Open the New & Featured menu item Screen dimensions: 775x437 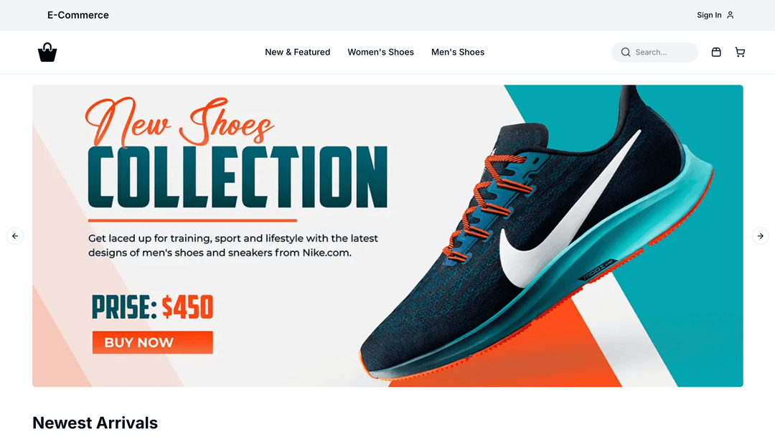tap(298, 52)
